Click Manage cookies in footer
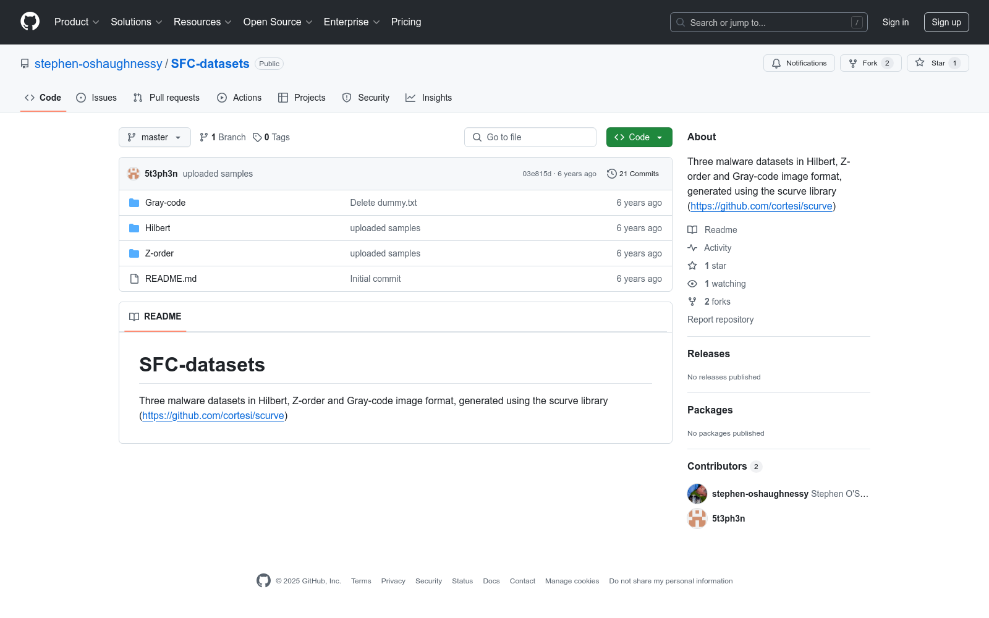989x618 pixels. coord(572,581)
